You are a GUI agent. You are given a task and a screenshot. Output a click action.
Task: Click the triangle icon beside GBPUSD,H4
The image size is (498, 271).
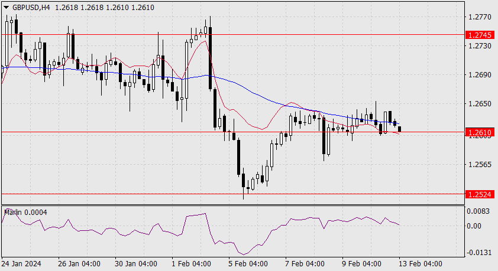(x=6, y=7)
